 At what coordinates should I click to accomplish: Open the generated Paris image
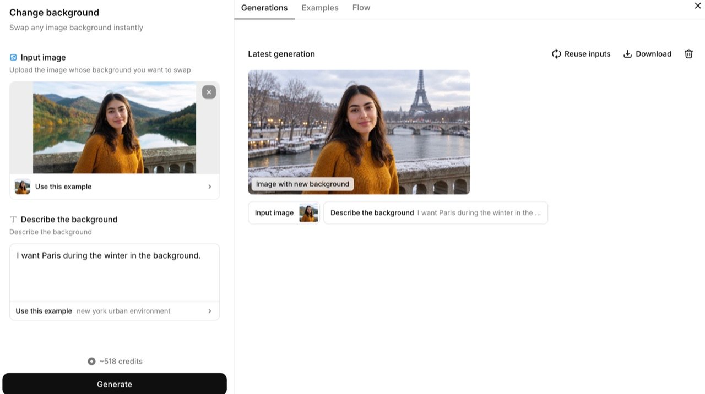click(359, 132)
